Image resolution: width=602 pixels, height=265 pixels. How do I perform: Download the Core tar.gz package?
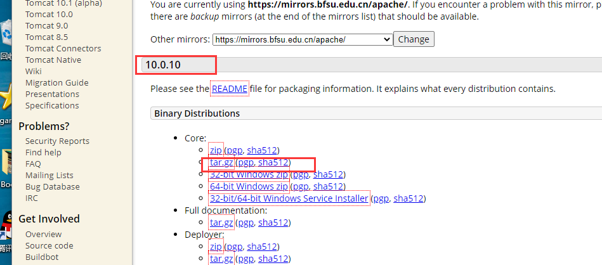[x=221, y=162]
